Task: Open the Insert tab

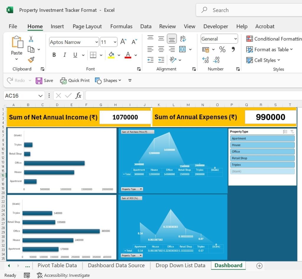Action: [x=57, y=26]
